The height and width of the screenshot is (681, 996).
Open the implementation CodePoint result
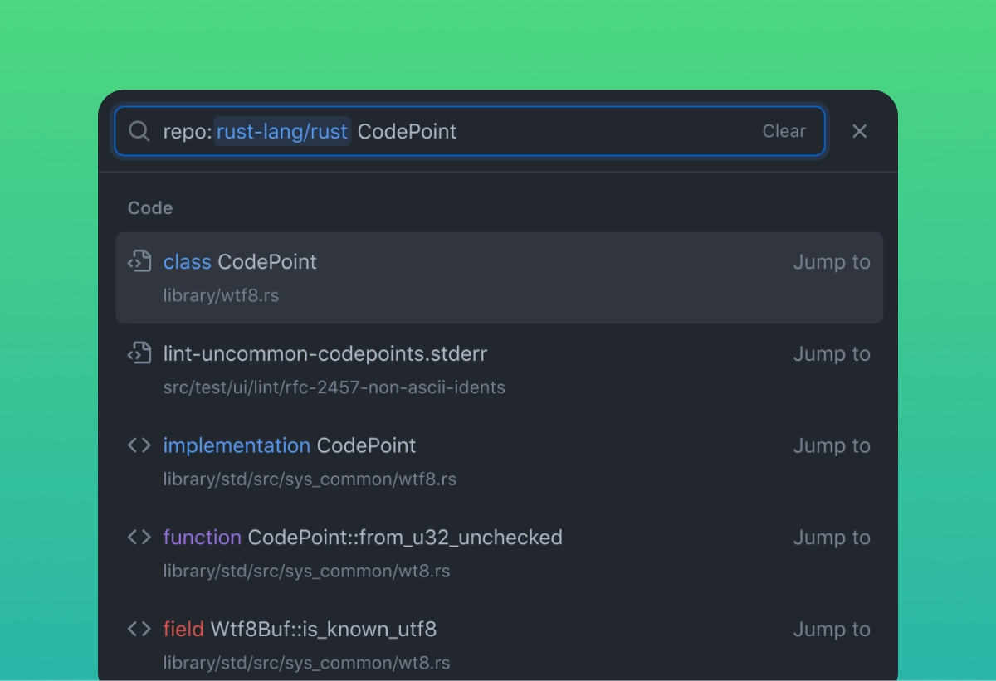[x=499, y=461]
